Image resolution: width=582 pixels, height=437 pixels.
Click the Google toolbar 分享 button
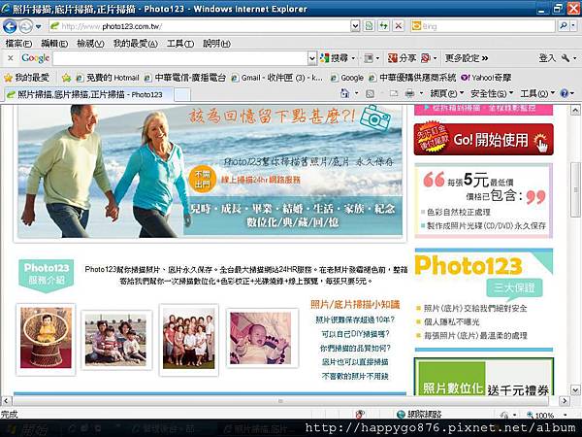click(x=402, y=58)
